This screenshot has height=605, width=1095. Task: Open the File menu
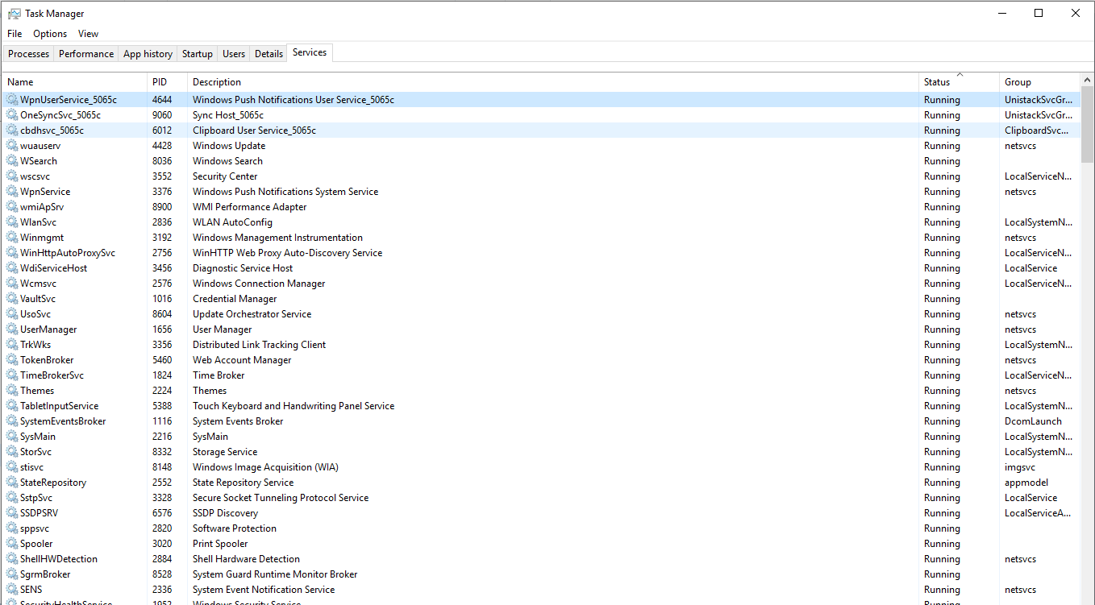(15, 34)
